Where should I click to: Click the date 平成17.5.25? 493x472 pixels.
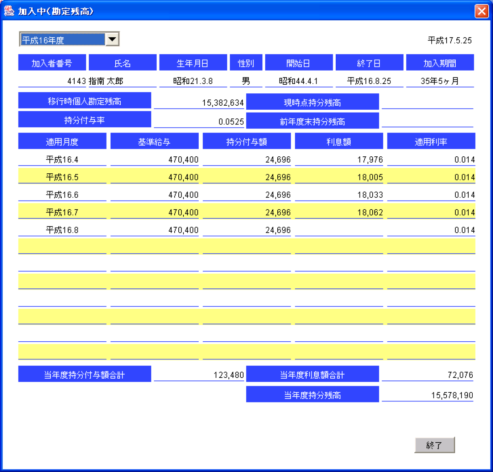point(449,40)
